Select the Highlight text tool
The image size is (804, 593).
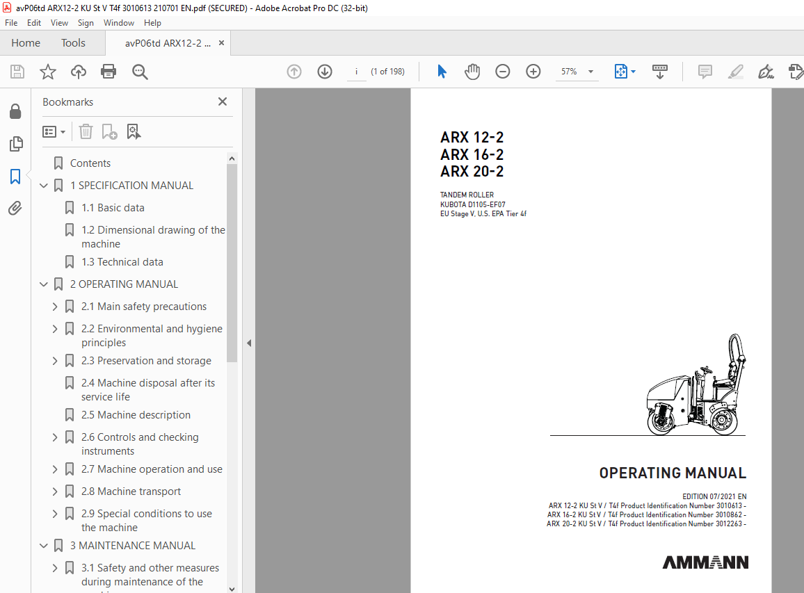[736, 72]
